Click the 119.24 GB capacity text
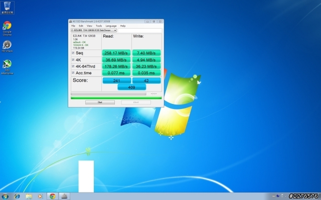Viewport: 321px width, 200px height. coord(79,48)
